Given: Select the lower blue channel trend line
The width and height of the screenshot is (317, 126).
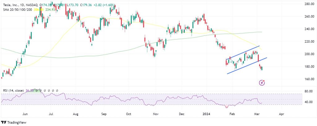Looking at the screenshot, I should [x=247, y=66].
